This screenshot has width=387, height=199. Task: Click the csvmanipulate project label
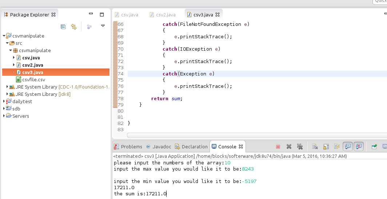click(28, 36)
